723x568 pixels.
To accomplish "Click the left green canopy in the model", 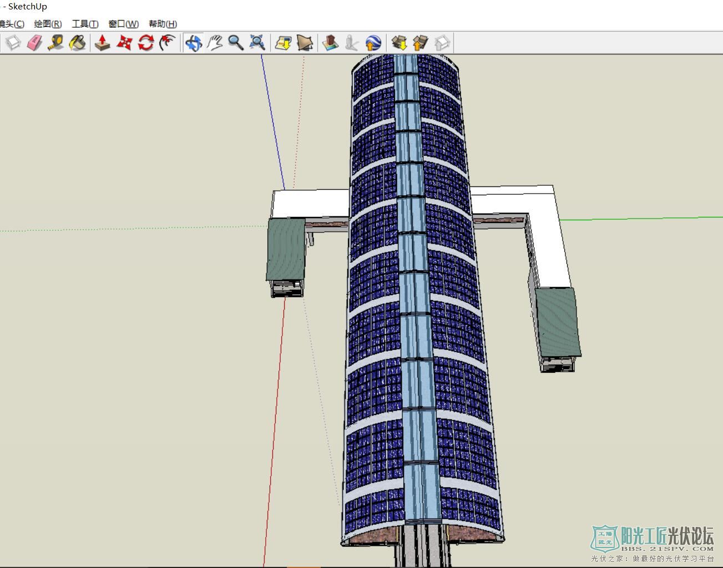I will tap(286, 250).
